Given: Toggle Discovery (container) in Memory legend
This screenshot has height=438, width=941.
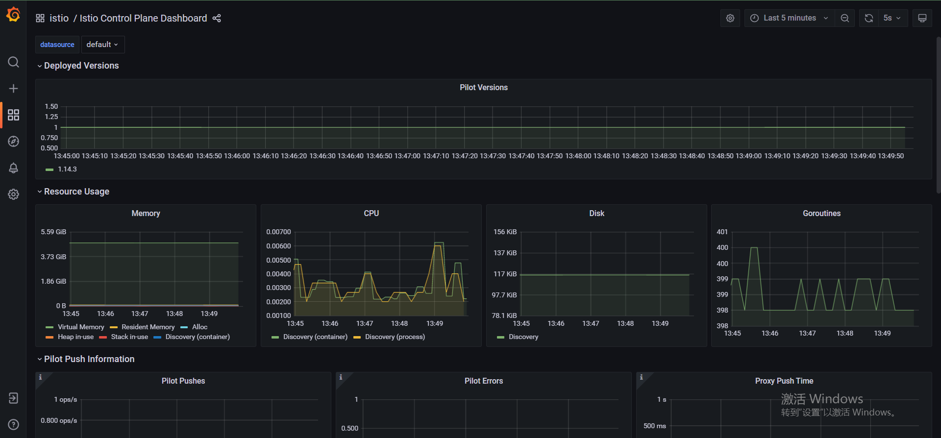Looking at the screenshot, I should (x=198, y=337).
